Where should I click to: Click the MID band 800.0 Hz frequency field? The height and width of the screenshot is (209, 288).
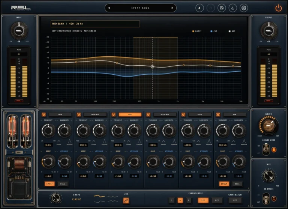[x=118, y=145]
